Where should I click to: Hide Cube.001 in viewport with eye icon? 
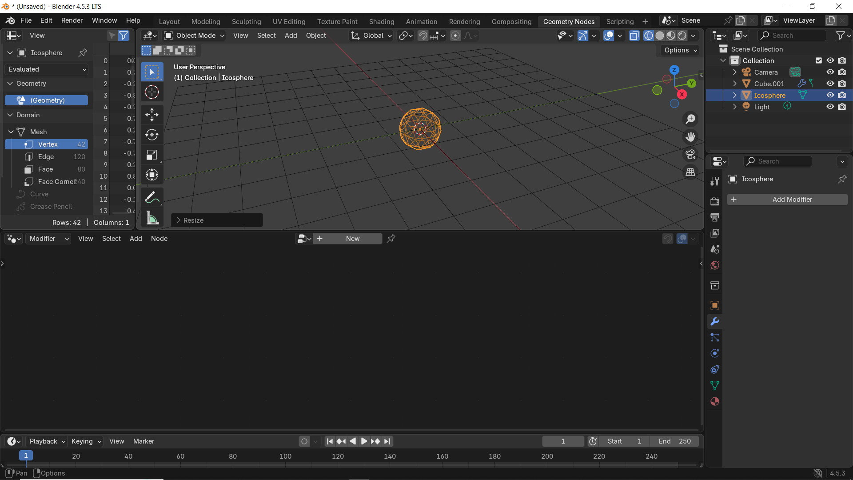coord(830,84)
